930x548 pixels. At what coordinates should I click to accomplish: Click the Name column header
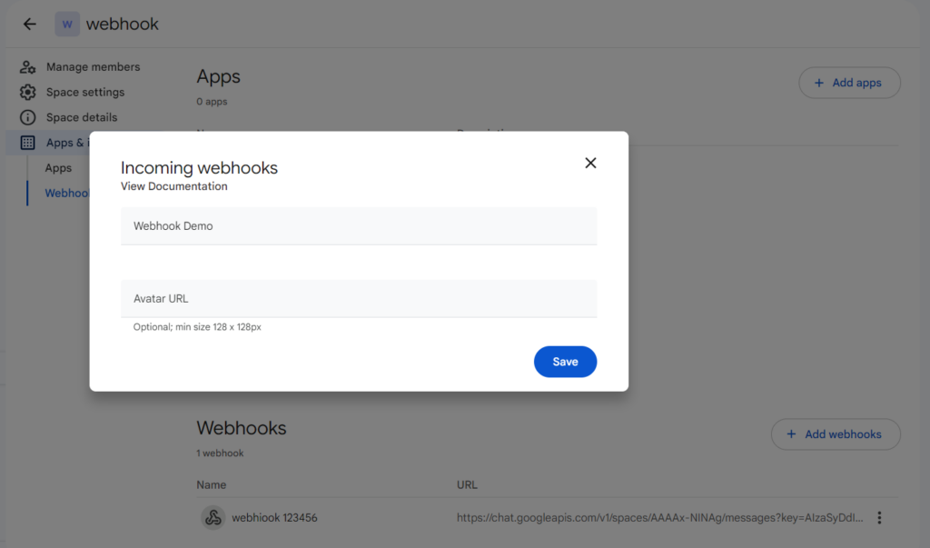tap(212, 484)
